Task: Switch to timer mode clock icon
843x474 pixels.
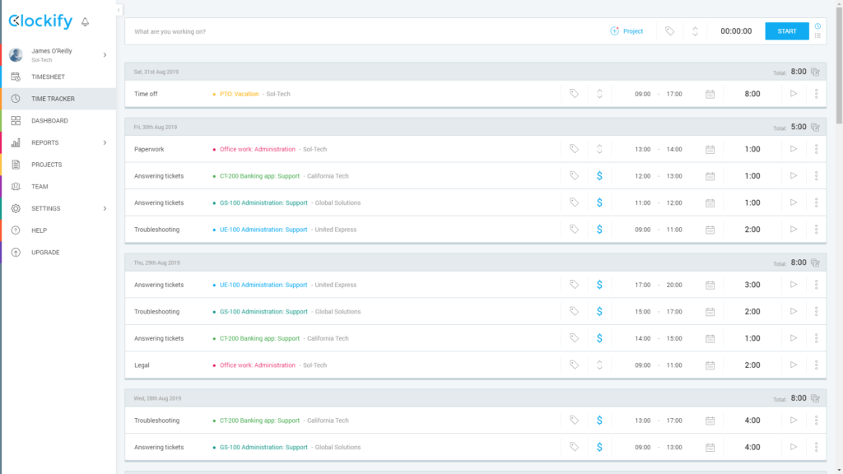Action: click(x=817, y=26)
